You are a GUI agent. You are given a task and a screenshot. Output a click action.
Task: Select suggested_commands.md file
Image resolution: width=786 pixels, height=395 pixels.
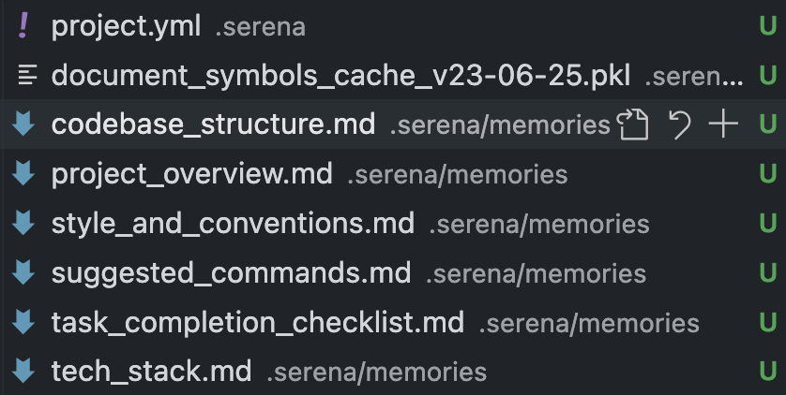231,273
